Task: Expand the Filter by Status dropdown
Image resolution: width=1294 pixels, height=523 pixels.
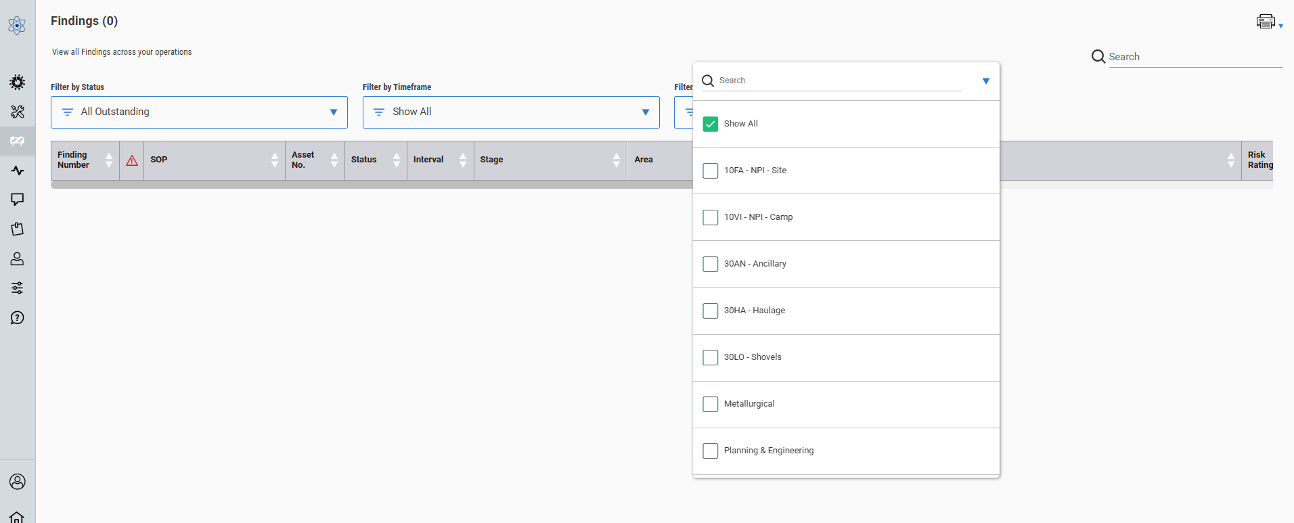Action: (x=199, y=112)
